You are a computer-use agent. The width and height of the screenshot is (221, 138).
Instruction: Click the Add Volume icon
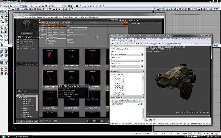(x=6, y=62)
